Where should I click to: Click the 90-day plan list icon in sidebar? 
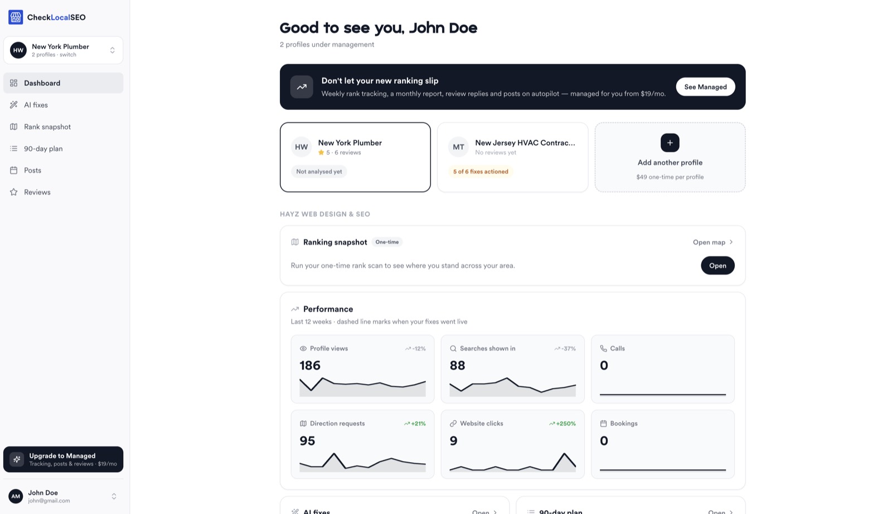click(14, 148)
